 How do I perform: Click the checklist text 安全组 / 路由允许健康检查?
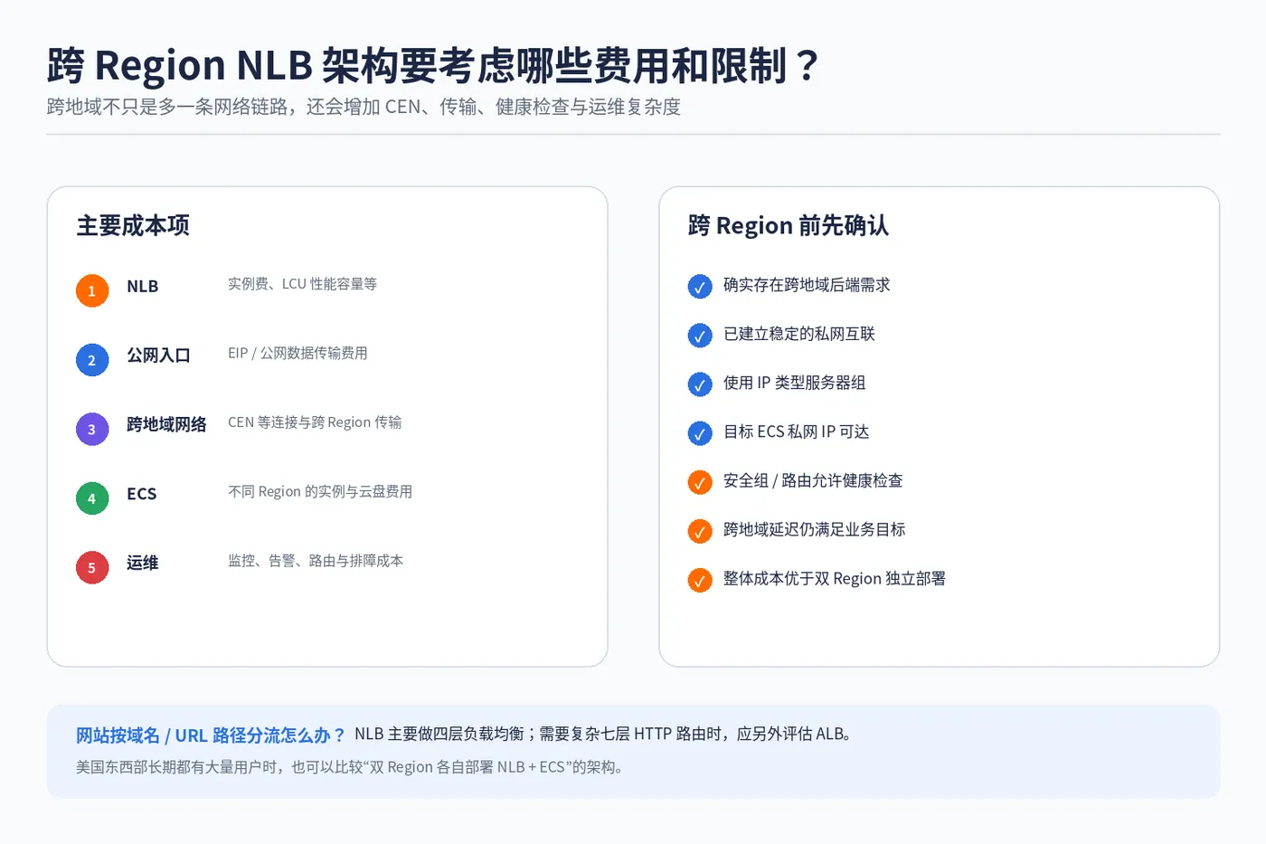813,480
